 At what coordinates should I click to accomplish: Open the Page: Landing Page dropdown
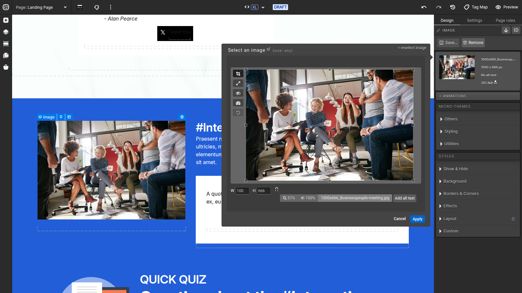[x=41, y=7]
